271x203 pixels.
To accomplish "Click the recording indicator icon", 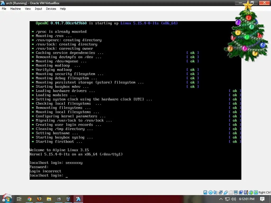I will point(241,192).
